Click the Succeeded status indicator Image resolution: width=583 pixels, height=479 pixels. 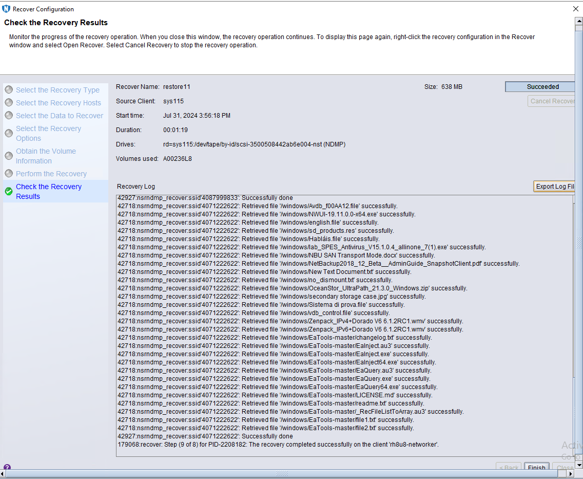coord(540,87)
